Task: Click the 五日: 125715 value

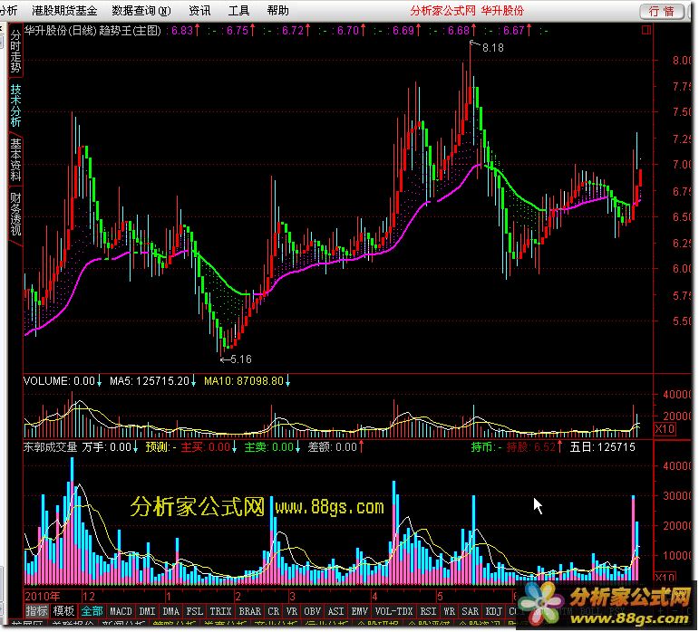Action: (x=602, y=447)
